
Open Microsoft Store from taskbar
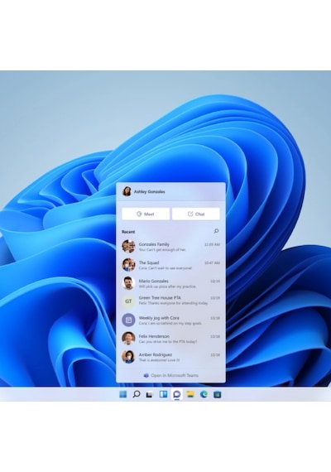pos(218,394)
